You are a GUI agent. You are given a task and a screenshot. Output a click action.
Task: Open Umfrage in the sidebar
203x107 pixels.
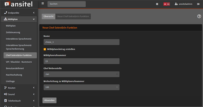(x=10, y=81)
